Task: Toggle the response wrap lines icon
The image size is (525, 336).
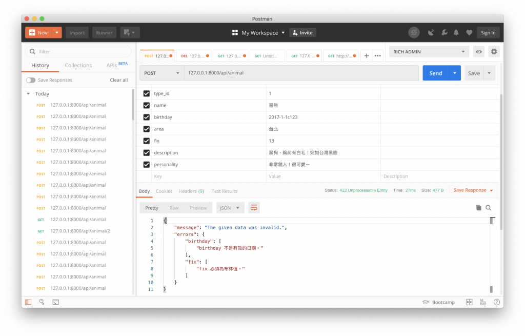Action: (254, 208)
